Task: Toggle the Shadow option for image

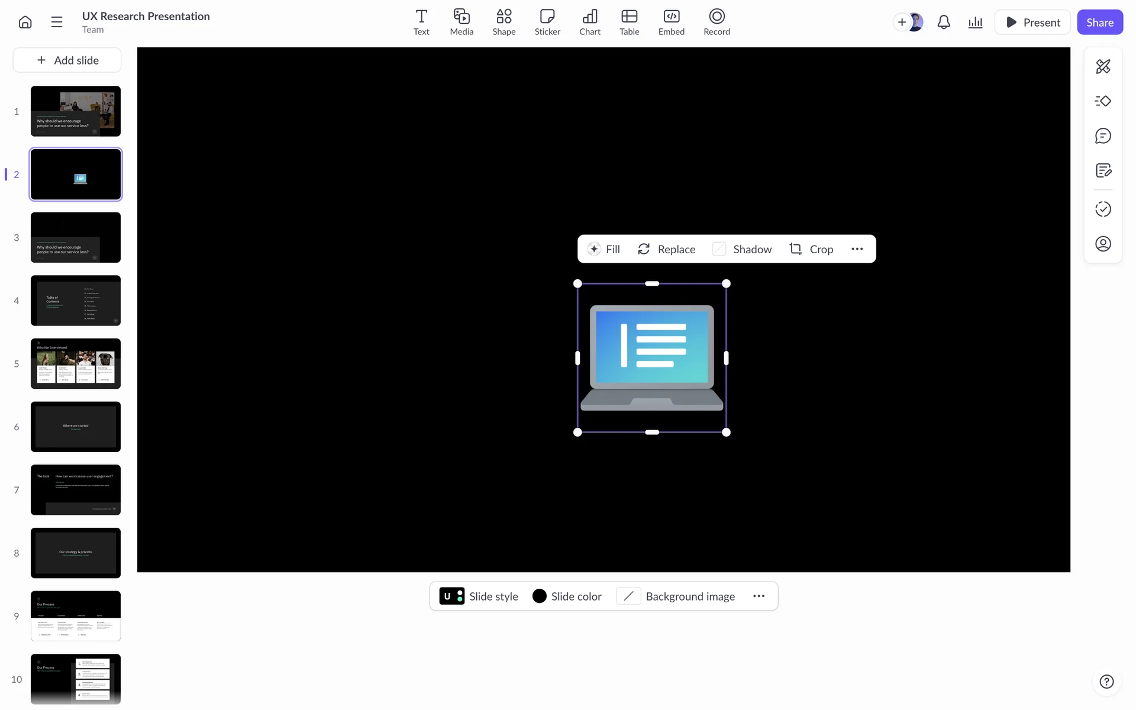Action: click(x=742, y=249)
